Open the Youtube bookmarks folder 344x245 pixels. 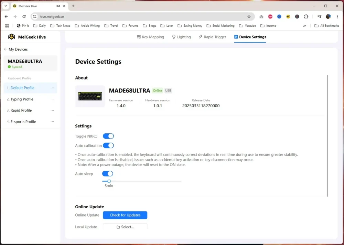pyautogui.click(x=247, y=26)
